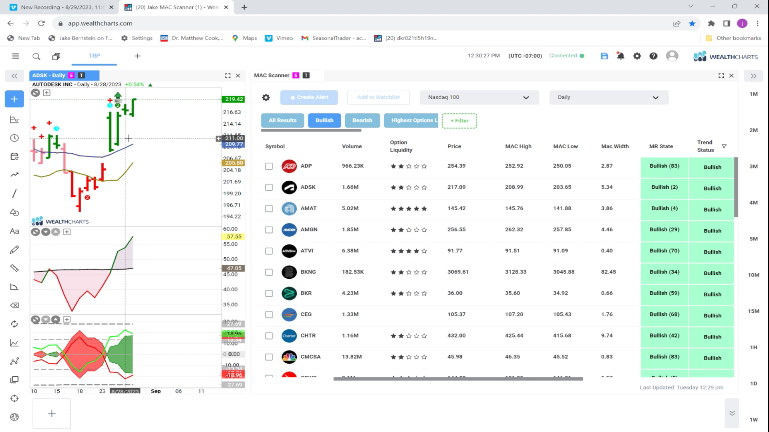Viewport: 769px width, 432px height.
Task: Maximize the MAC Scanner panel
Action: 721,76
